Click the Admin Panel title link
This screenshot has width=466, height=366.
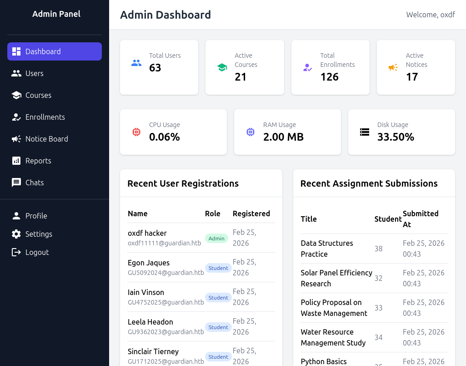tap(56, 14)
